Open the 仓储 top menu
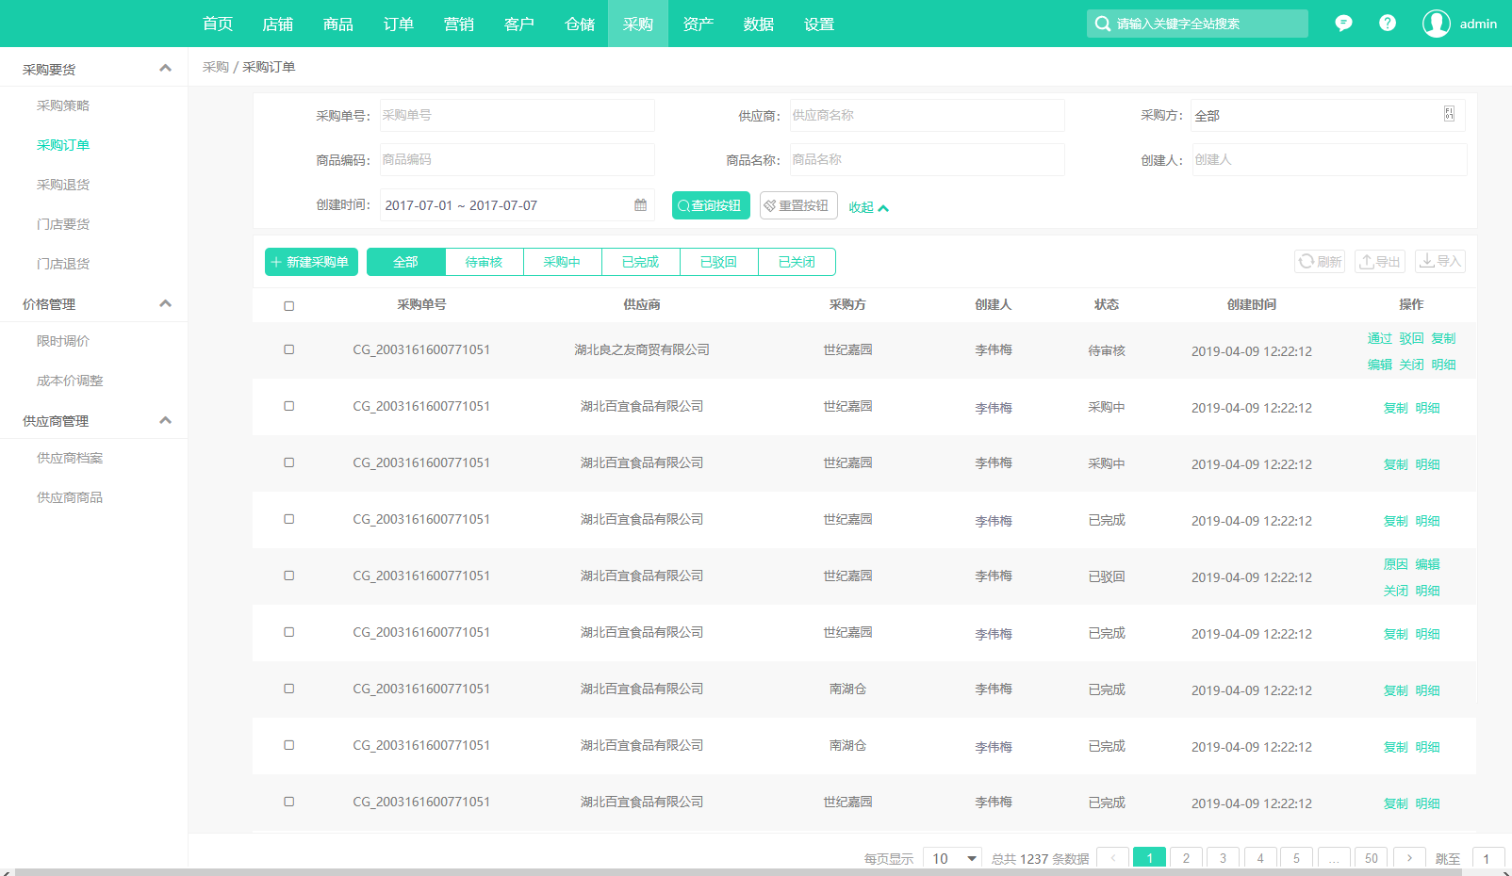The image size is (1512, 876). click(580, 24)
